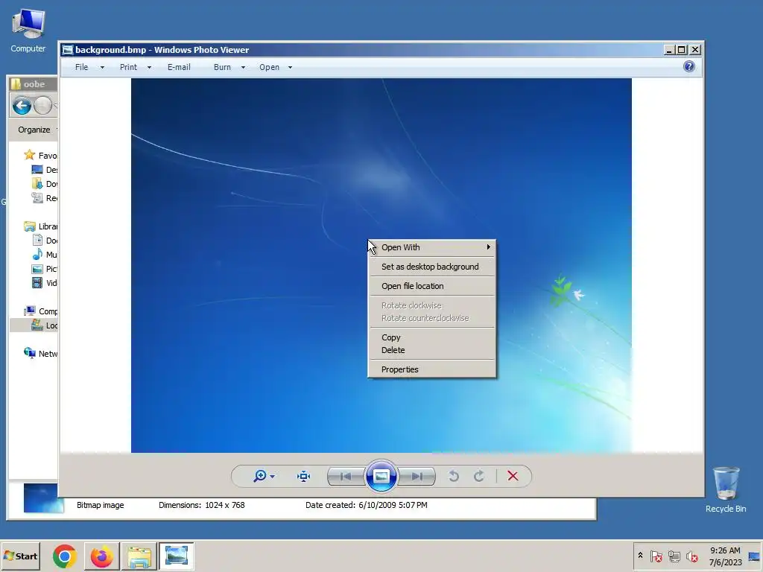This screenshot has height=572, width=763.
Task: Open Windows Explorer taskbar icon
Action: (x=139, y=556)
